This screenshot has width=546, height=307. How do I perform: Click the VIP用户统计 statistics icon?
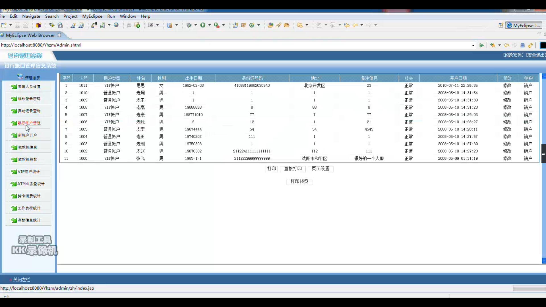(x=14, y=171)
